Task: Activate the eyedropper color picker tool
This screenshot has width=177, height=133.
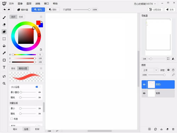Action: click(x=4, y=53)
